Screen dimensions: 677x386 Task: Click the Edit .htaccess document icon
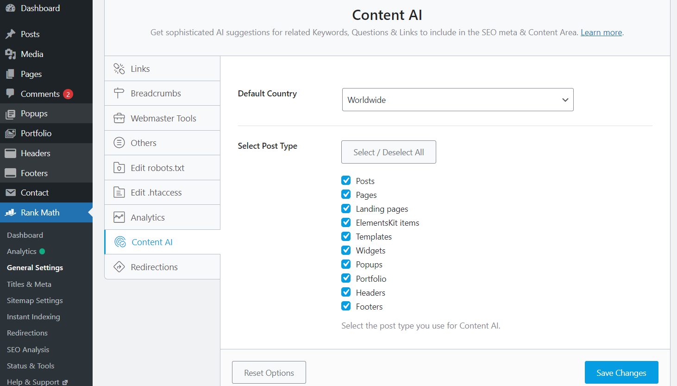click(119, 192)
